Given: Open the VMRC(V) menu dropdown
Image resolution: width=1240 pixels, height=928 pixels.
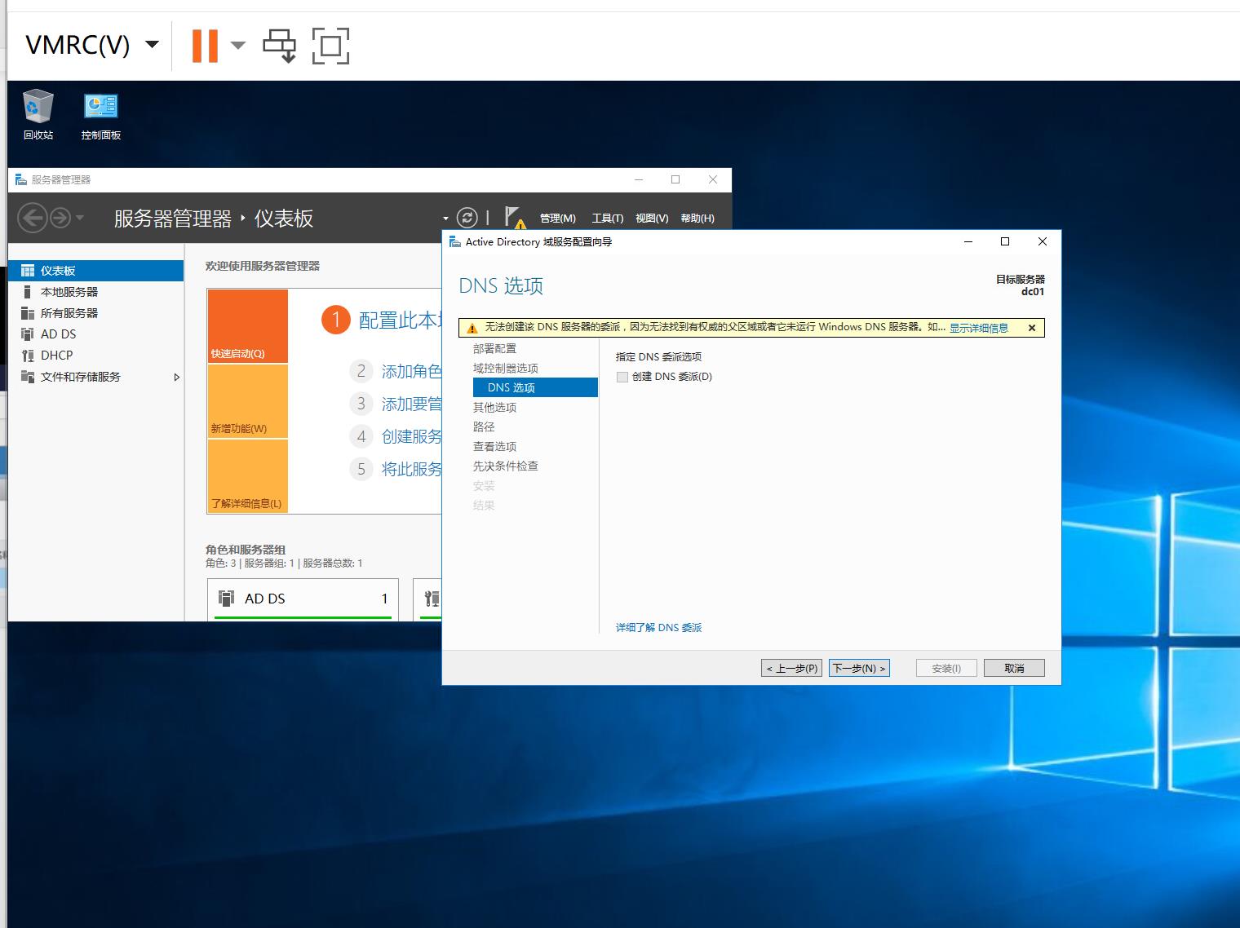Looking at the screenshot, I should point(152,45).
